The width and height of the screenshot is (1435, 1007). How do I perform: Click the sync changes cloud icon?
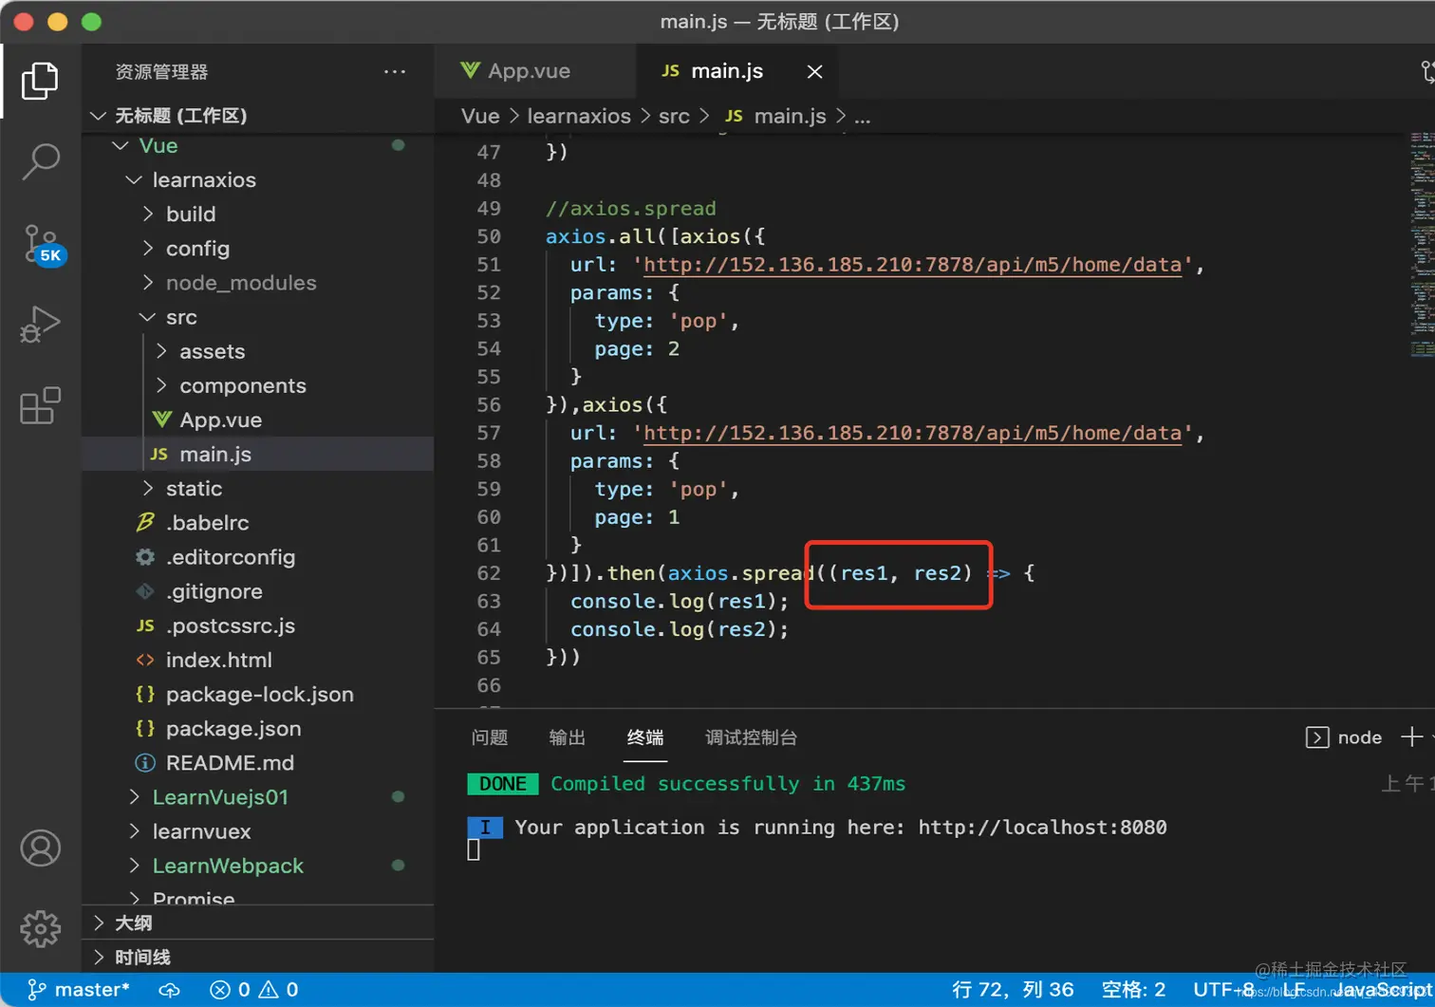pyautogui.click(x=169, y=990)
